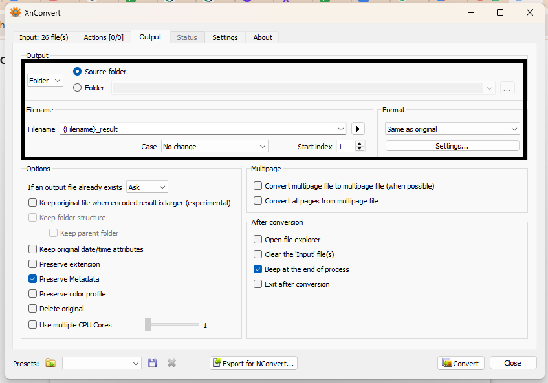Enable Exit after conversion
The width and height of the screenshot is (548, 383).
click(258, 284)
